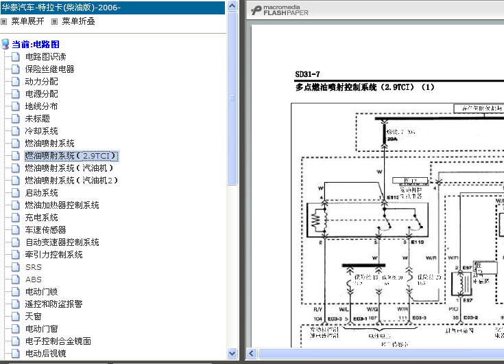The image size is (504, 364).
Task: Click the page icon beside ABS
Action: tap(16, 280)
